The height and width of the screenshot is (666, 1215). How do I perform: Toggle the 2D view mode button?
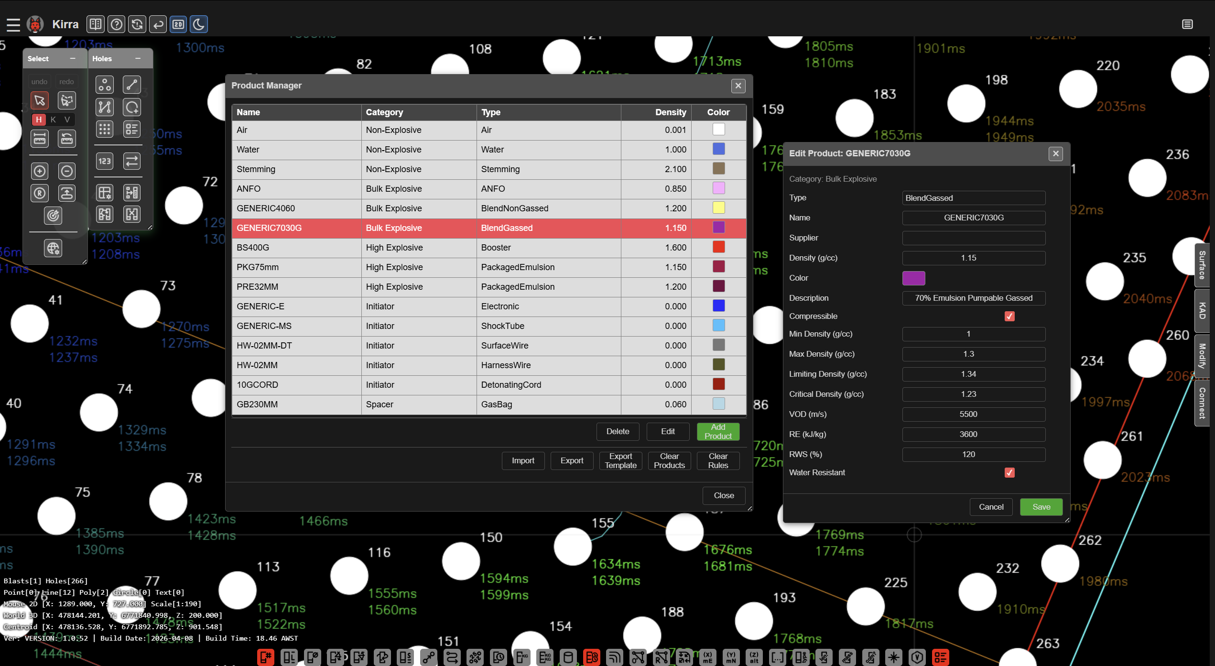[178, 24]
